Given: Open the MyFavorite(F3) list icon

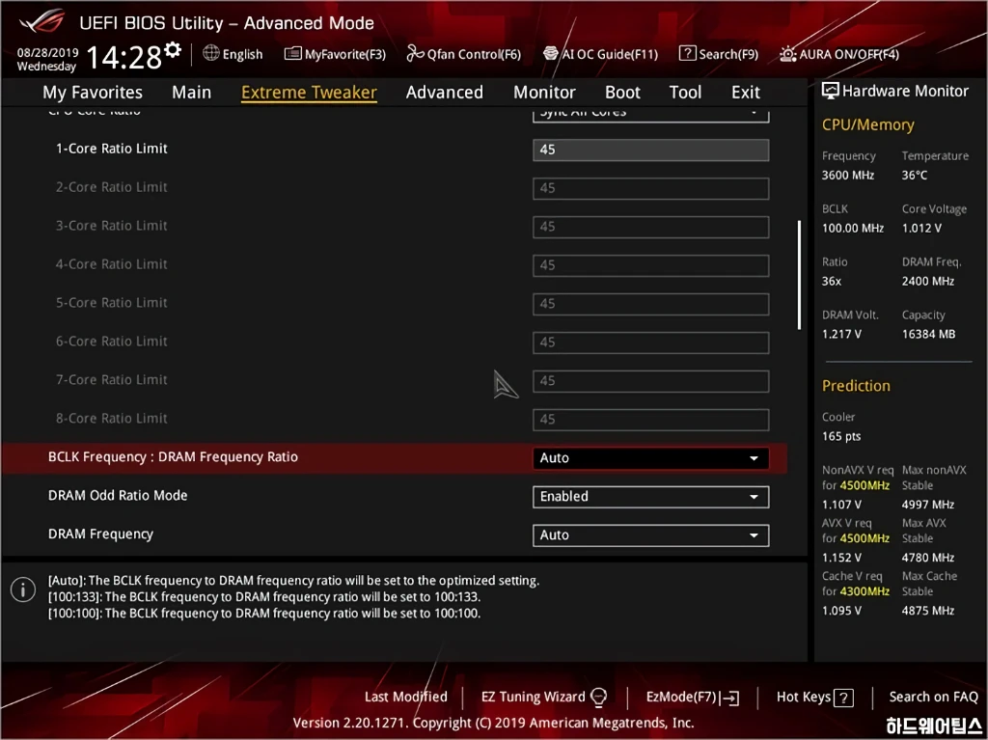Looking at the screenshot, I should click(x=293, y=54).
